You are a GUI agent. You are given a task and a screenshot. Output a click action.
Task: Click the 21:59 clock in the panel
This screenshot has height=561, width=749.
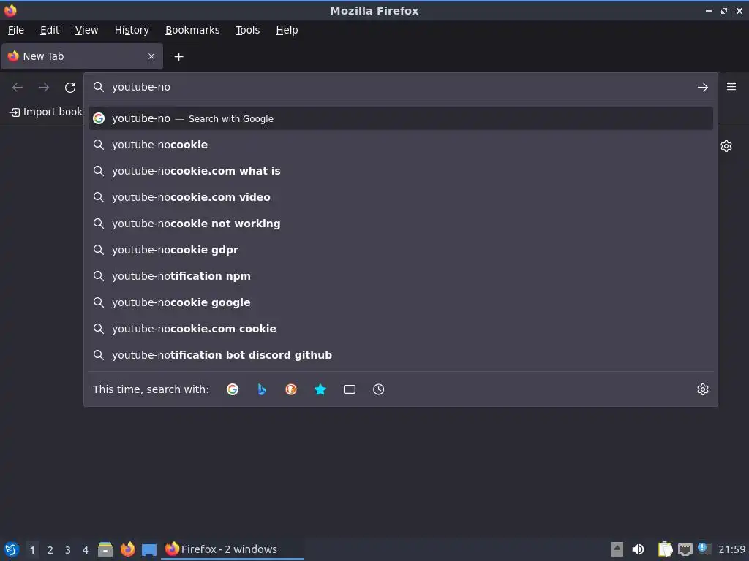coord(731,549)
